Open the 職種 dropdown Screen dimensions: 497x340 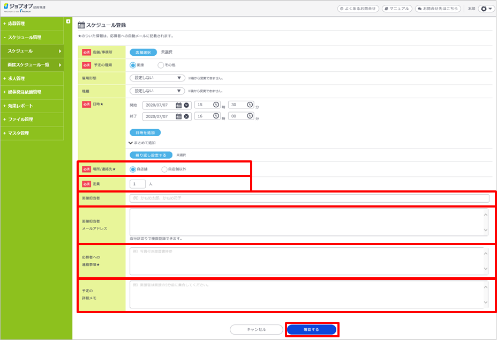coord(157,91)
